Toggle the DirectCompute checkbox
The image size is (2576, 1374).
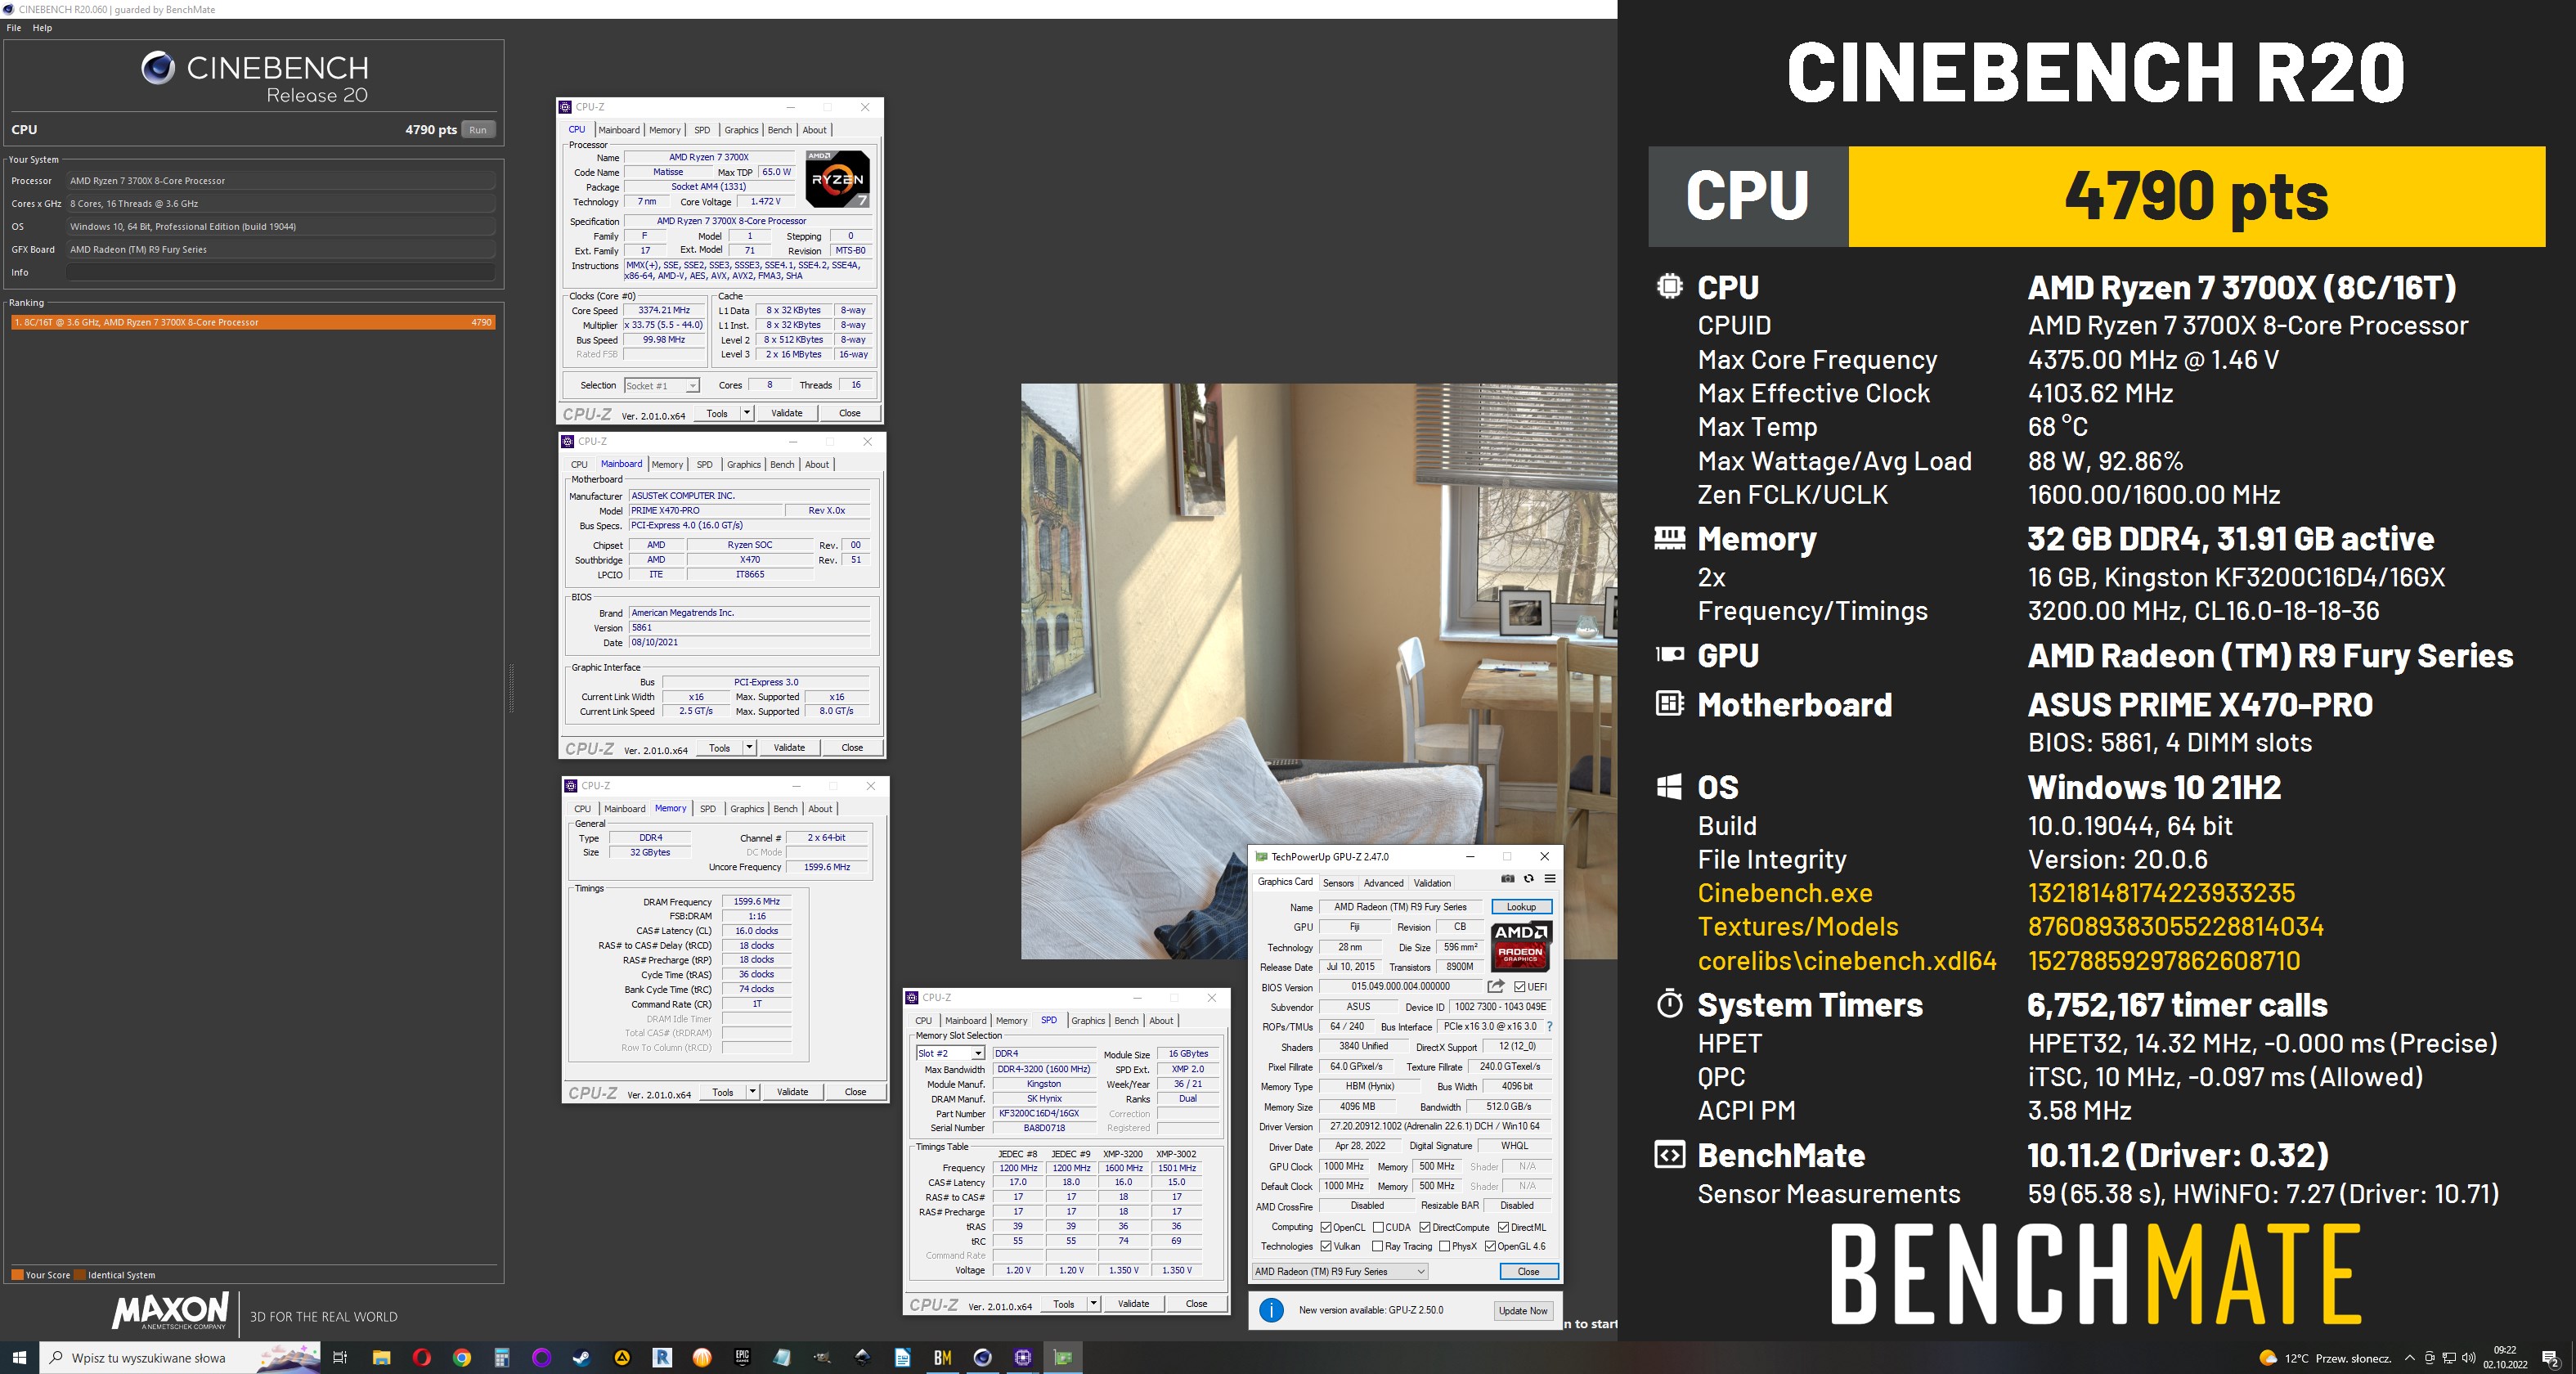click(1425, 1227)
